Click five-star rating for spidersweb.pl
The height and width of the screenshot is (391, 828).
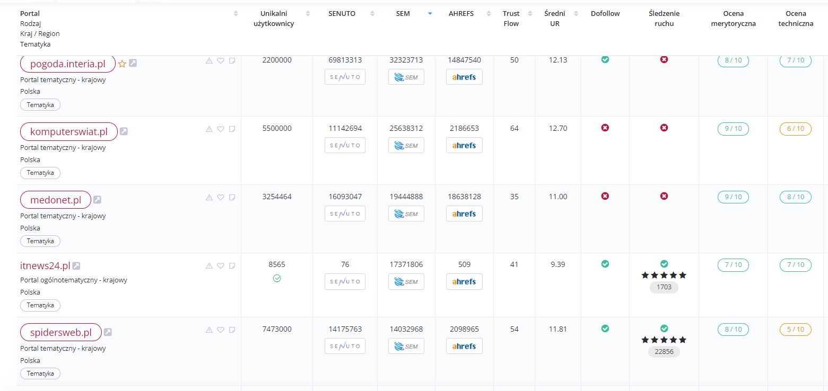click(x=664, y=340)
